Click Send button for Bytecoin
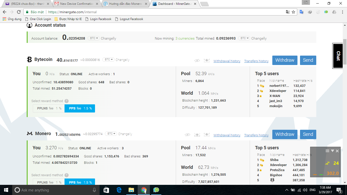This screenshot has height=195, width=347. (x=308, y=60)
